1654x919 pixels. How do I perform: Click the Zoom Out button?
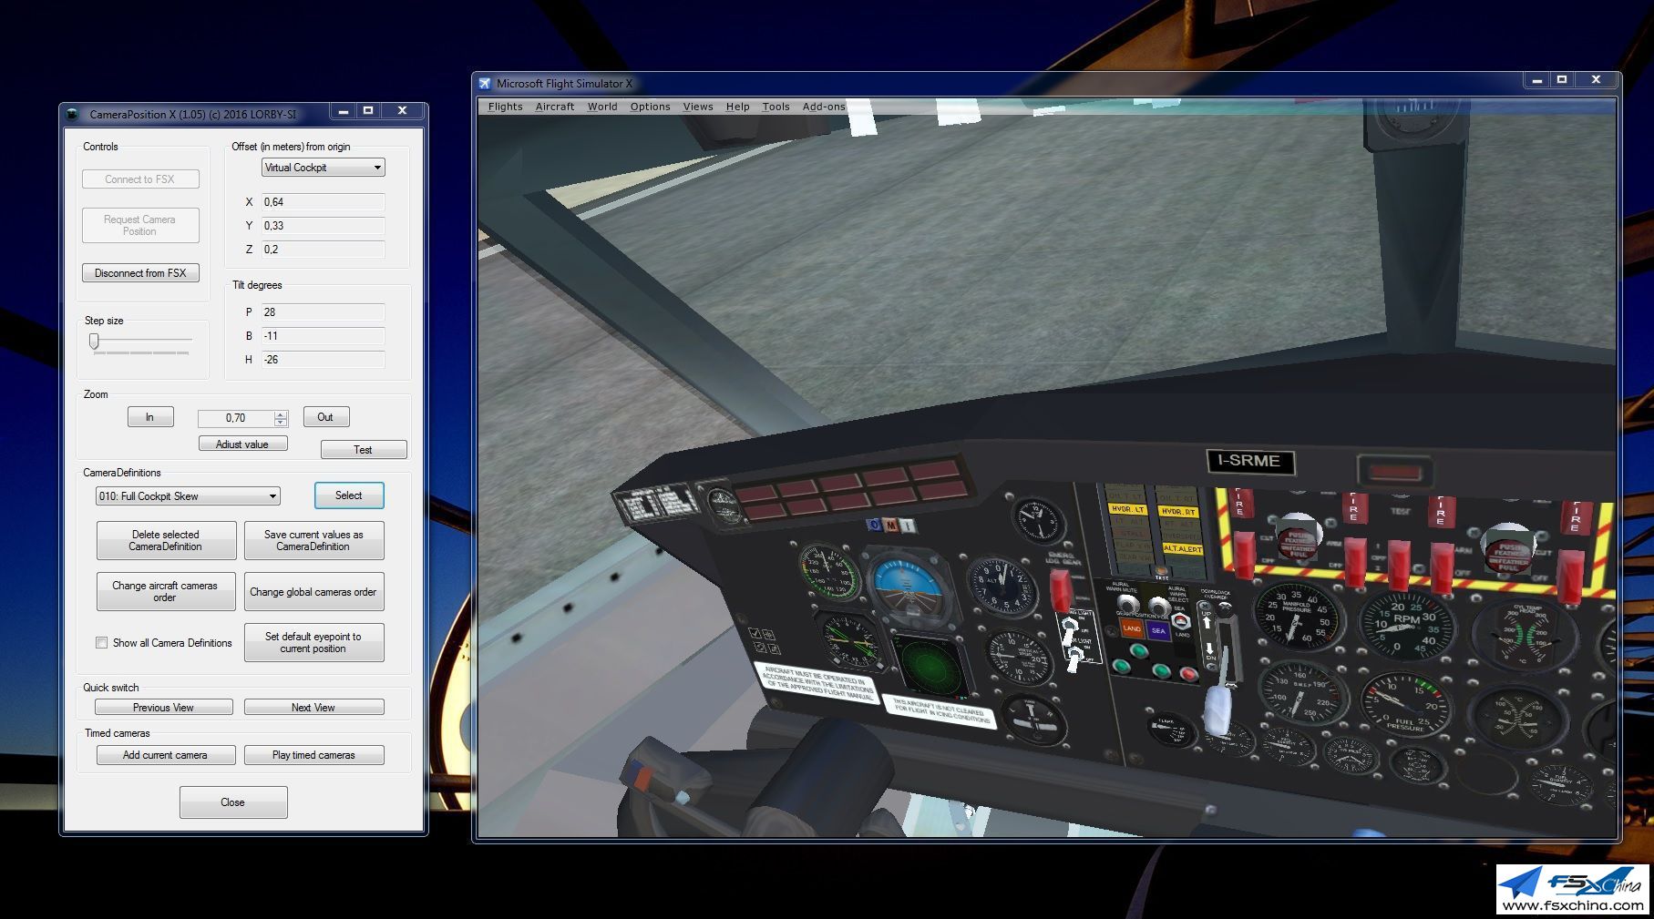pyautogui.click(x=325, y=417)
